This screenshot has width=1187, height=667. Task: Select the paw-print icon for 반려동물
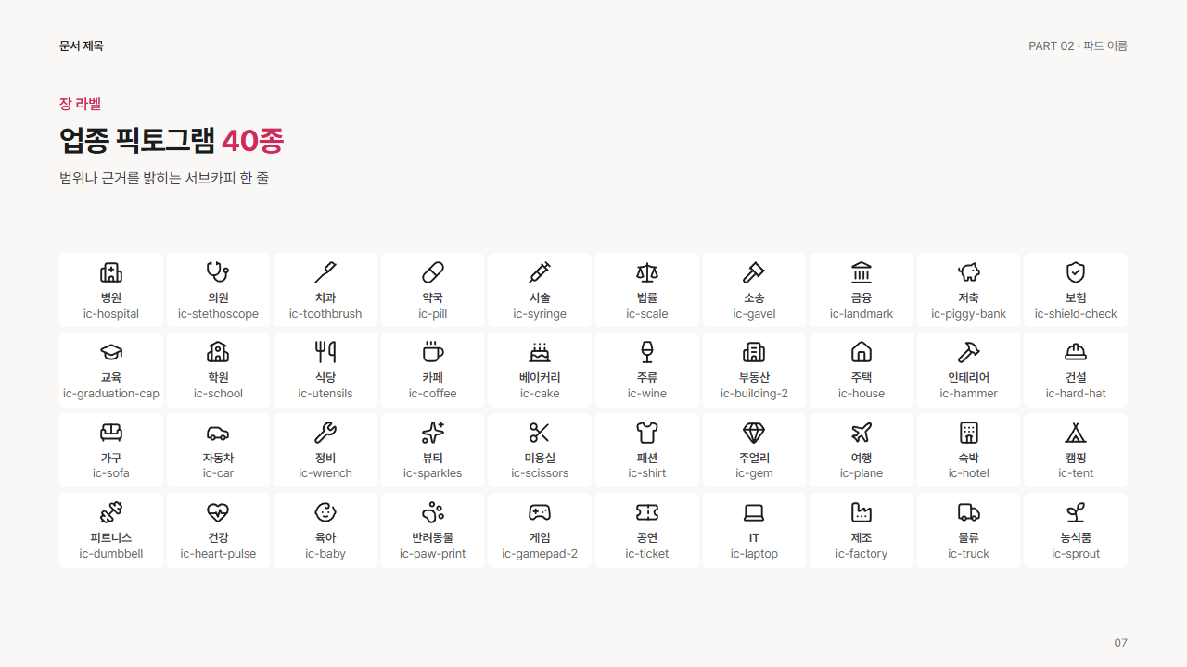[432, 512]
